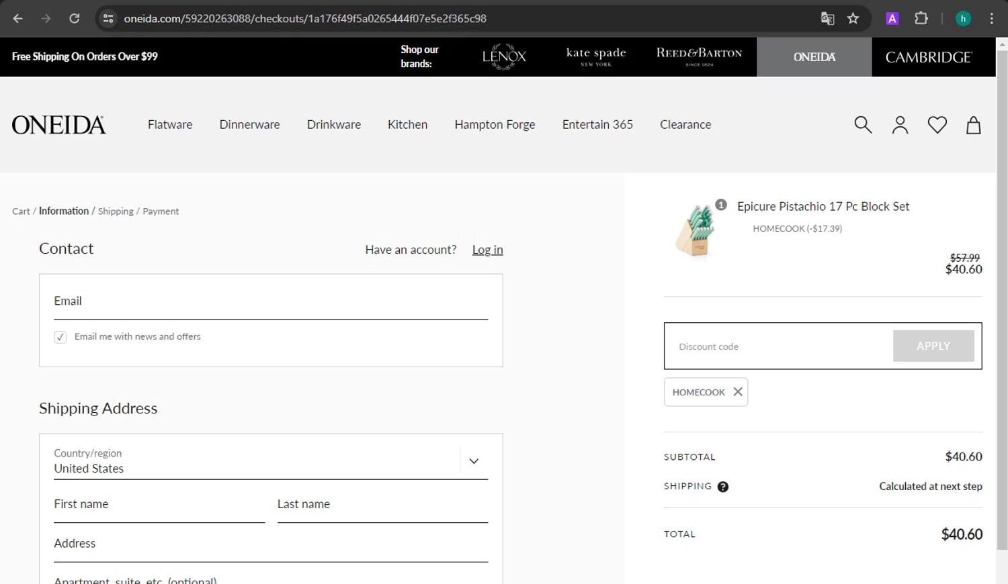
Task: Click the Epicure Pistachio 17 Pc Block Set title
Action: click(823, 207)
